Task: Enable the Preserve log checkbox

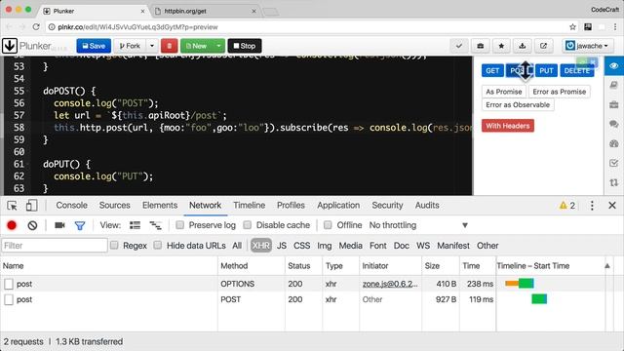Action: point(179,225)
